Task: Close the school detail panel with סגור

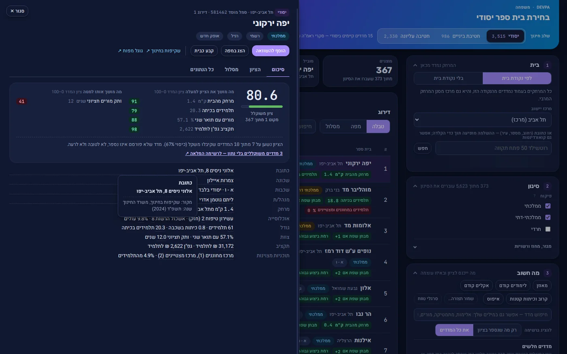Action: click(17, 11)
